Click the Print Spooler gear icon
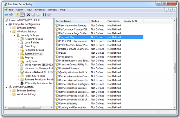Screen dimensions: 180x118 tap(57, 56)
